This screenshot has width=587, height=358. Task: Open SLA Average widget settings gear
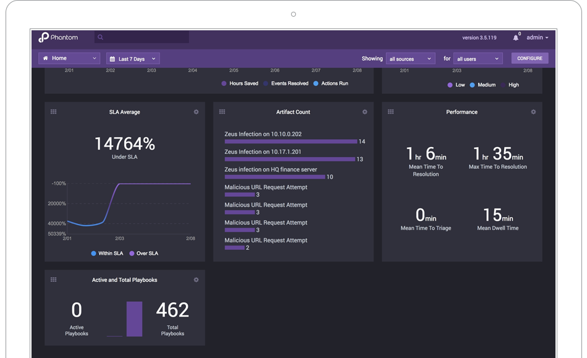196,112
